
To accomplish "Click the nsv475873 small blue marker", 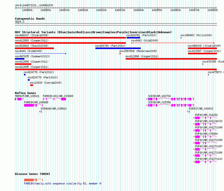I will tap(208, 75).
